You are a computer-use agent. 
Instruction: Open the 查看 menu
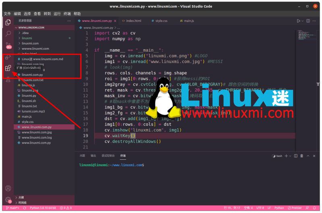click(37, 14)
